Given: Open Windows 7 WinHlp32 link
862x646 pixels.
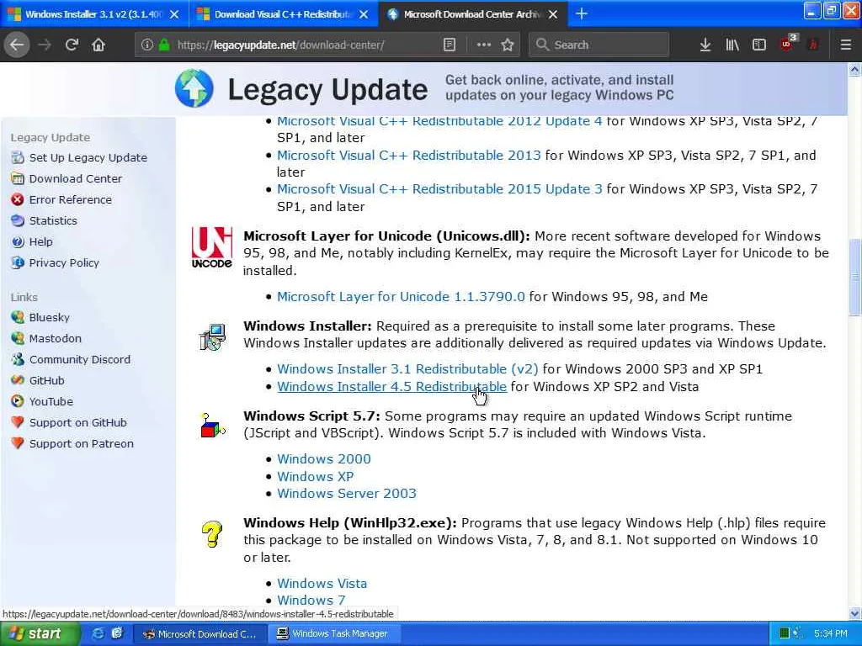Looking at the screenshot, I should [311, 601].
